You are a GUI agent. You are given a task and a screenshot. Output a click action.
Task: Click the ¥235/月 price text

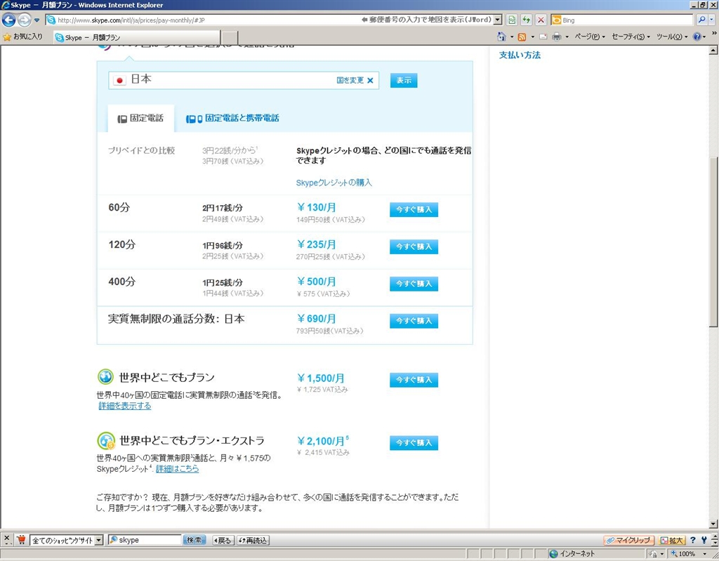[x=317, y=244]
